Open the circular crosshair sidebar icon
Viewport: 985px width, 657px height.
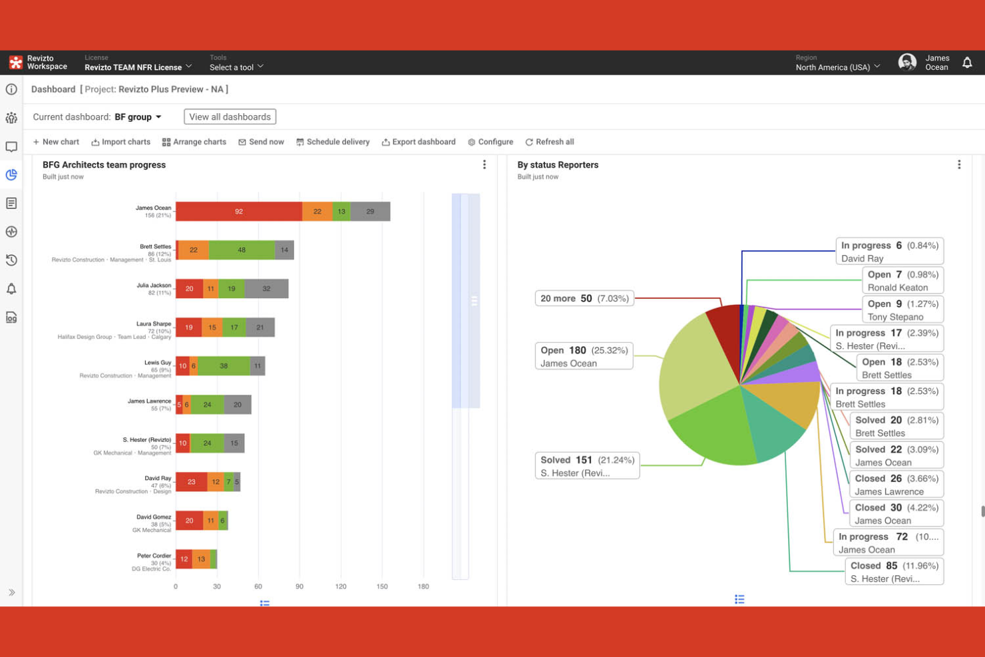(11, 232)
